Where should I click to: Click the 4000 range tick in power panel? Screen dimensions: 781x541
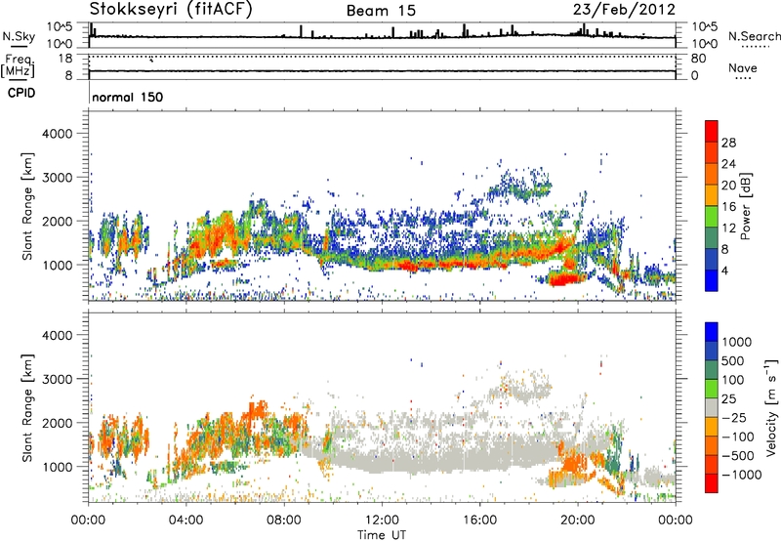(x=57, y=134)
